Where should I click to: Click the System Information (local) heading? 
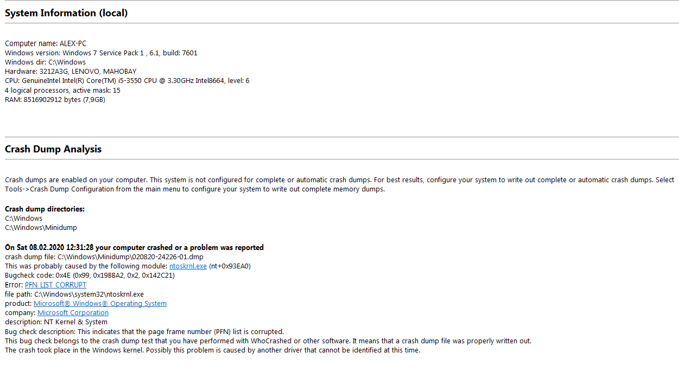pos(66,13)
